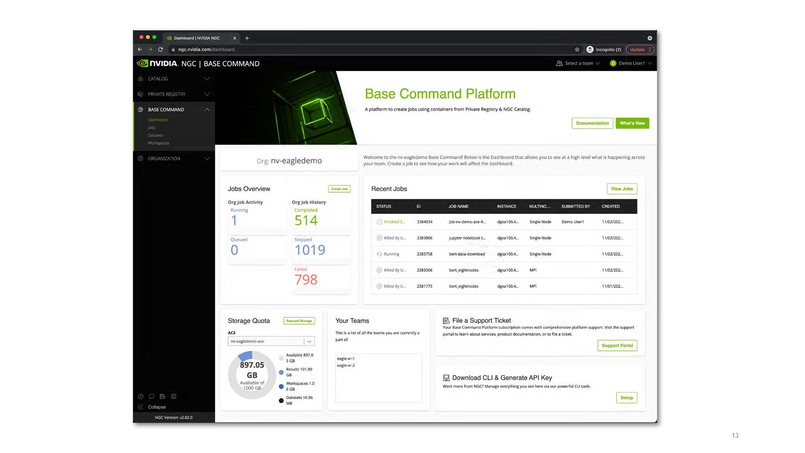Click the double-chevron Collapse sidebar icon
Image resolution: width=805 pixels, height=453 pixels.
(140, 407)
